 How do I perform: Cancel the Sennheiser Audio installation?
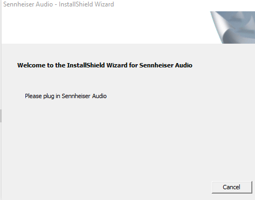(232, 187)
